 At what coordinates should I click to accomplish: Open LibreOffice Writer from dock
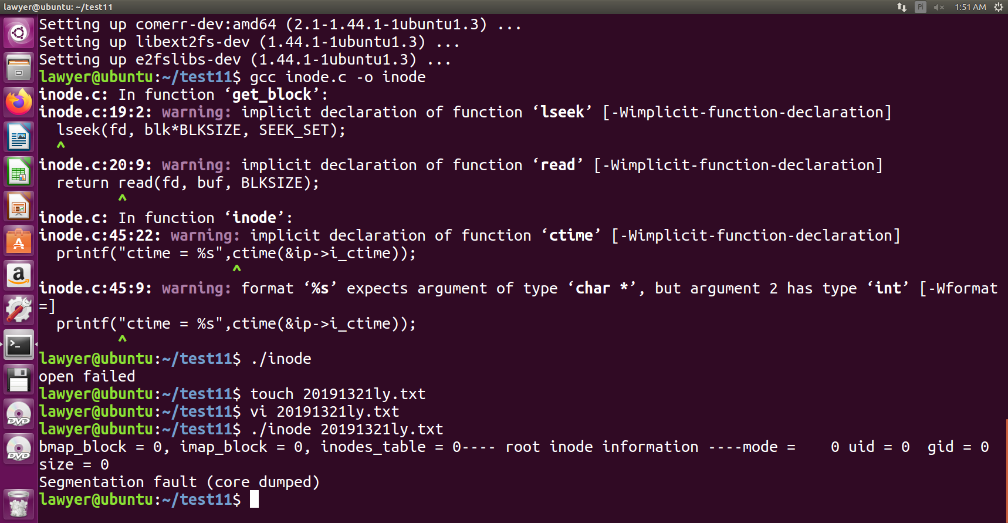19,137
